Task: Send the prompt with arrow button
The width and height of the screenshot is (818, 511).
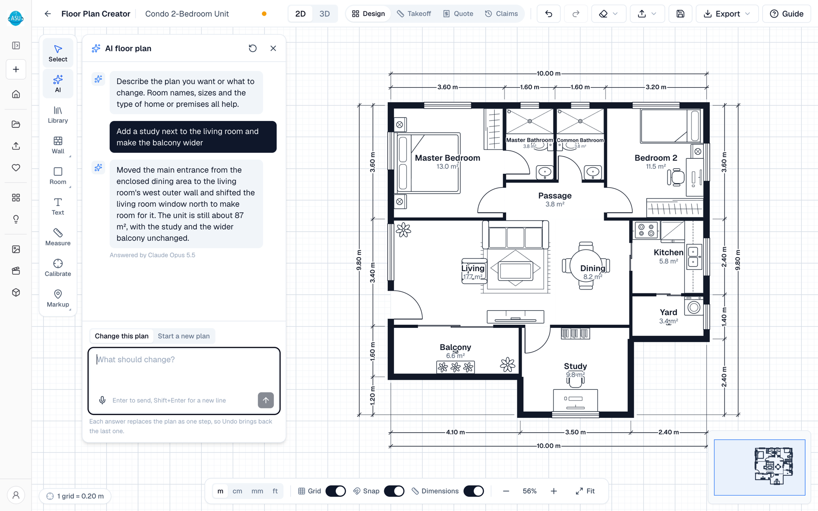Action: tap(266, 400)
